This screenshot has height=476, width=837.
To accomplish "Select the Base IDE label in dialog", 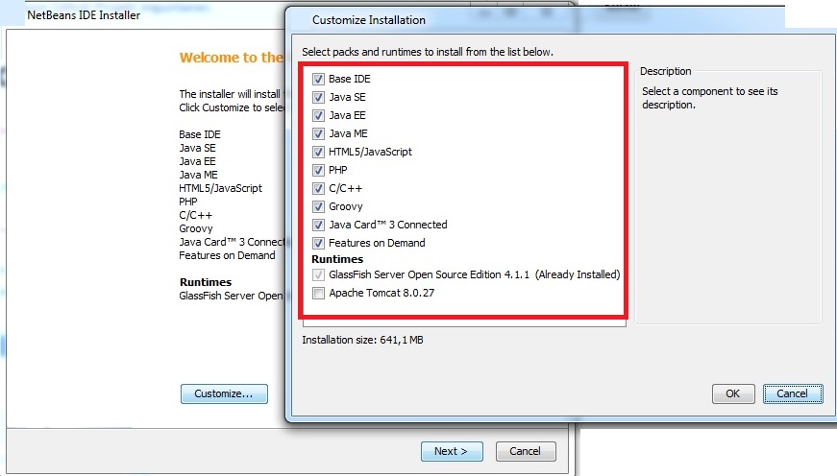I will [349, 79].
